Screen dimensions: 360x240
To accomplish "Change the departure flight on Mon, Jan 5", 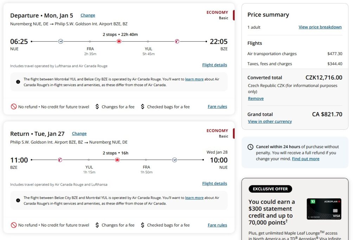I will coord(88,15).
